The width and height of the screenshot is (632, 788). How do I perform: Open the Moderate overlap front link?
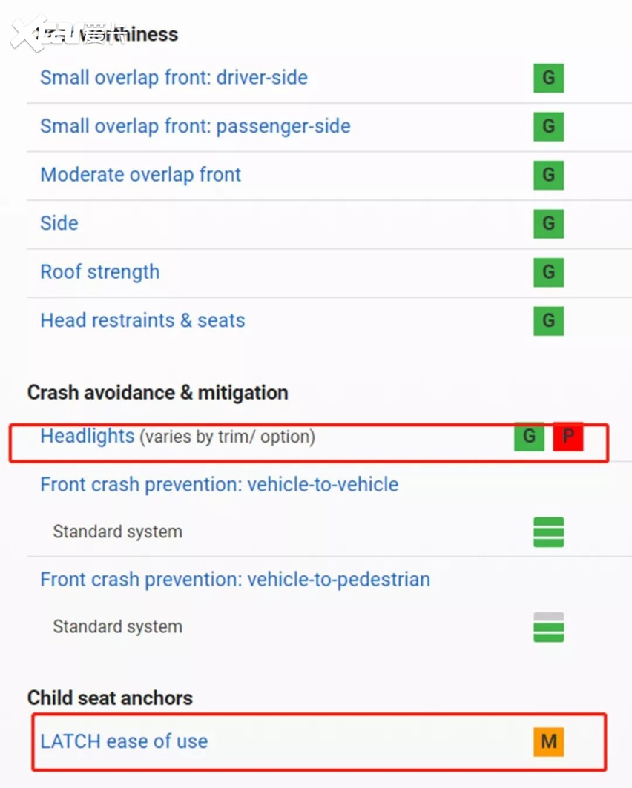pyautogui.click(x=140, y=175)
